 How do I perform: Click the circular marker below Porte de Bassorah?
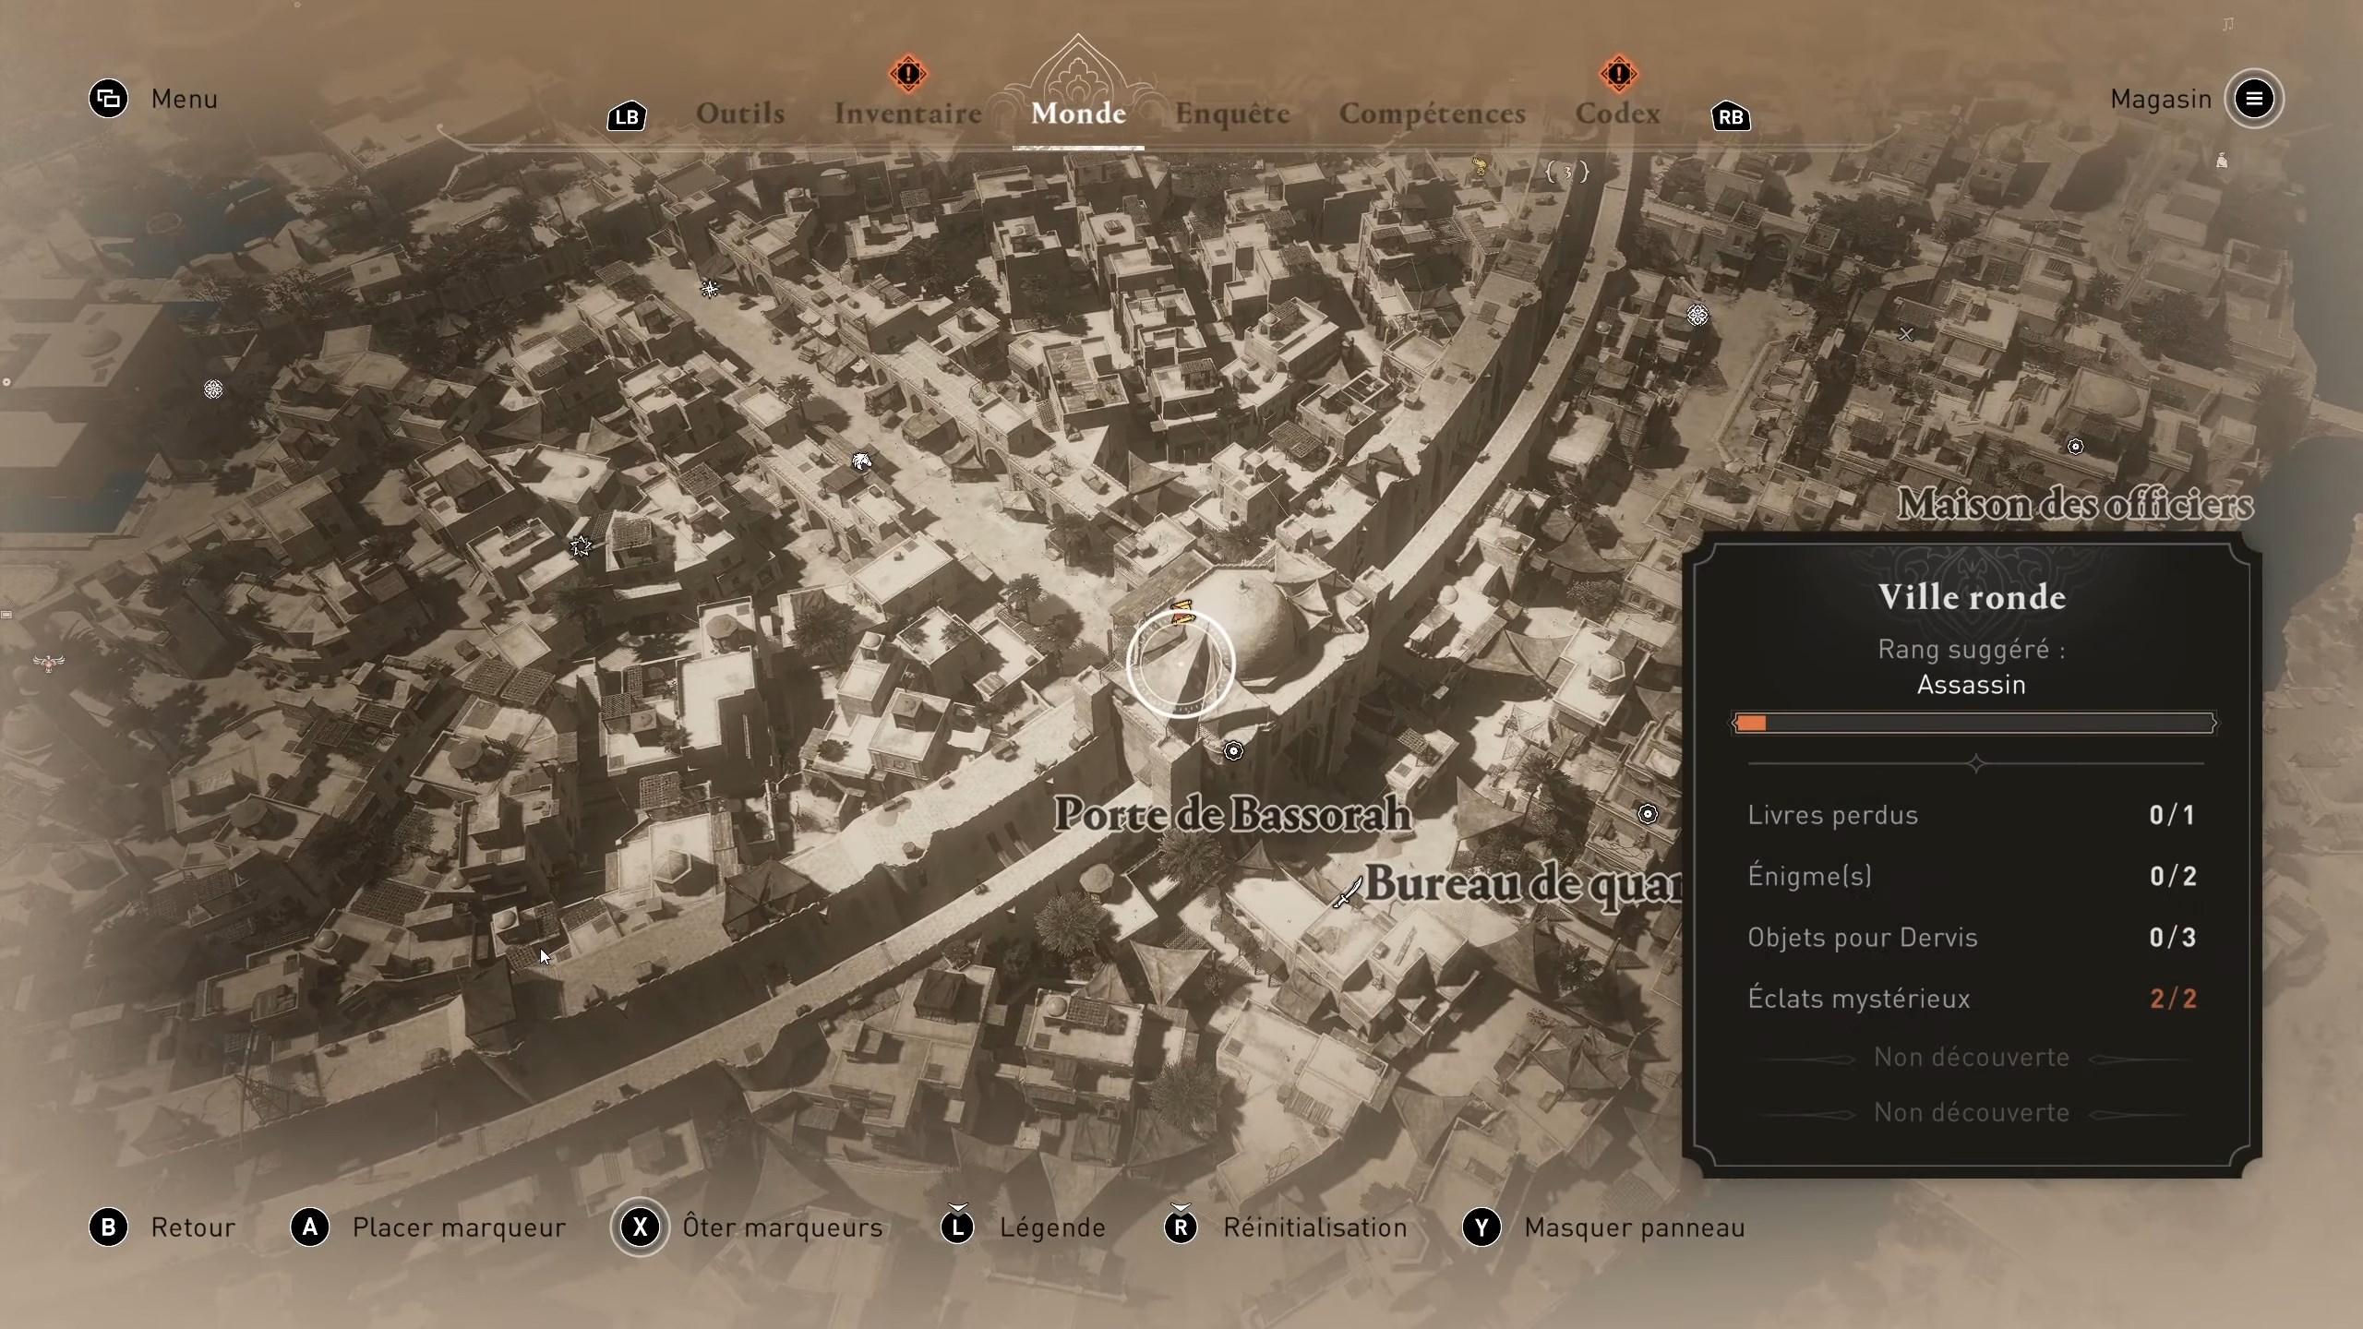point(1233,751)
